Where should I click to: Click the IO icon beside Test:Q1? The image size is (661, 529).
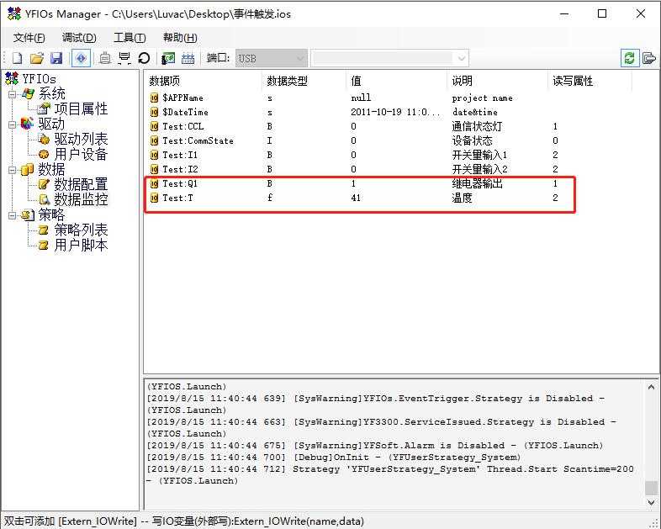(x=154, y=184)
